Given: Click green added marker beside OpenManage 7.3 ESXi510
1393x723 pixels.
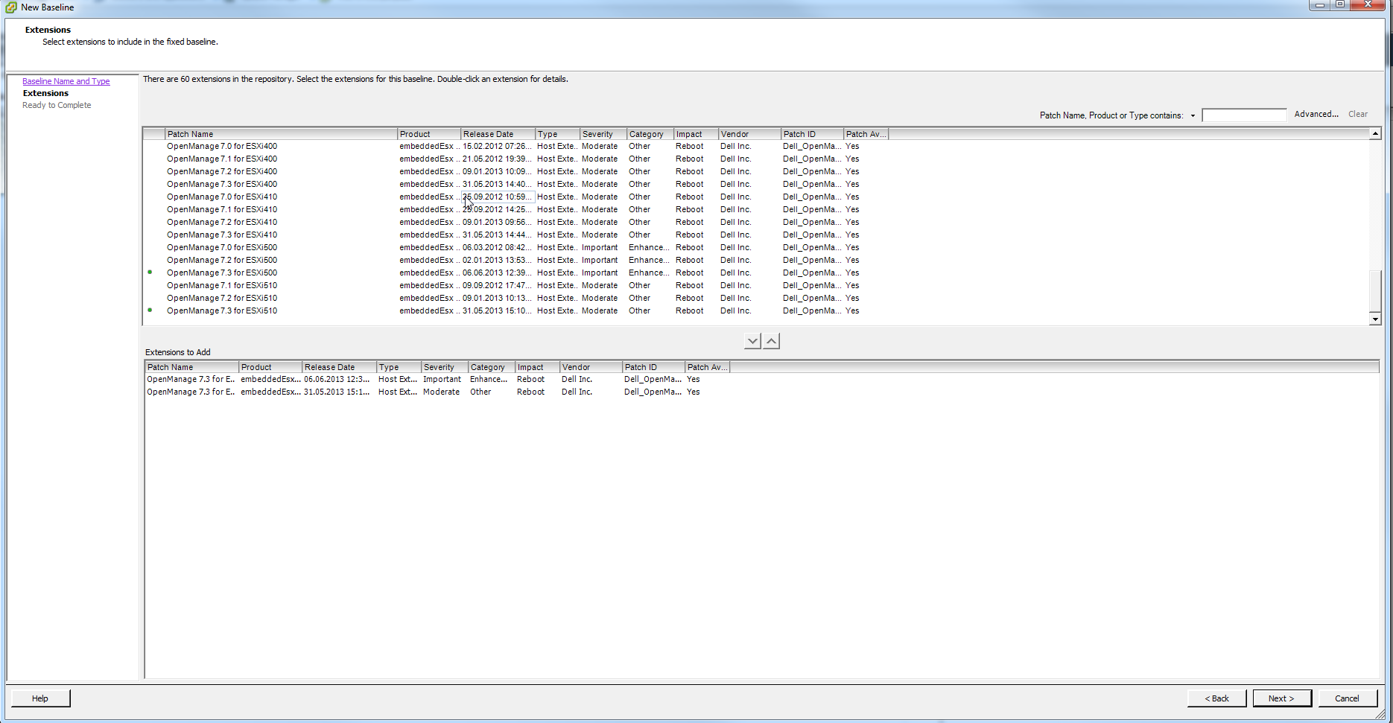Looking at the screenshot, I should (150, 310).
